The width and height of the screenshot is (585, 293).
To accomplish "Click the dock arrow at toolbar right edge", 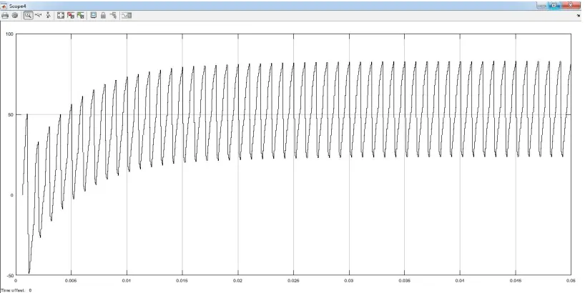I will 579,15.
